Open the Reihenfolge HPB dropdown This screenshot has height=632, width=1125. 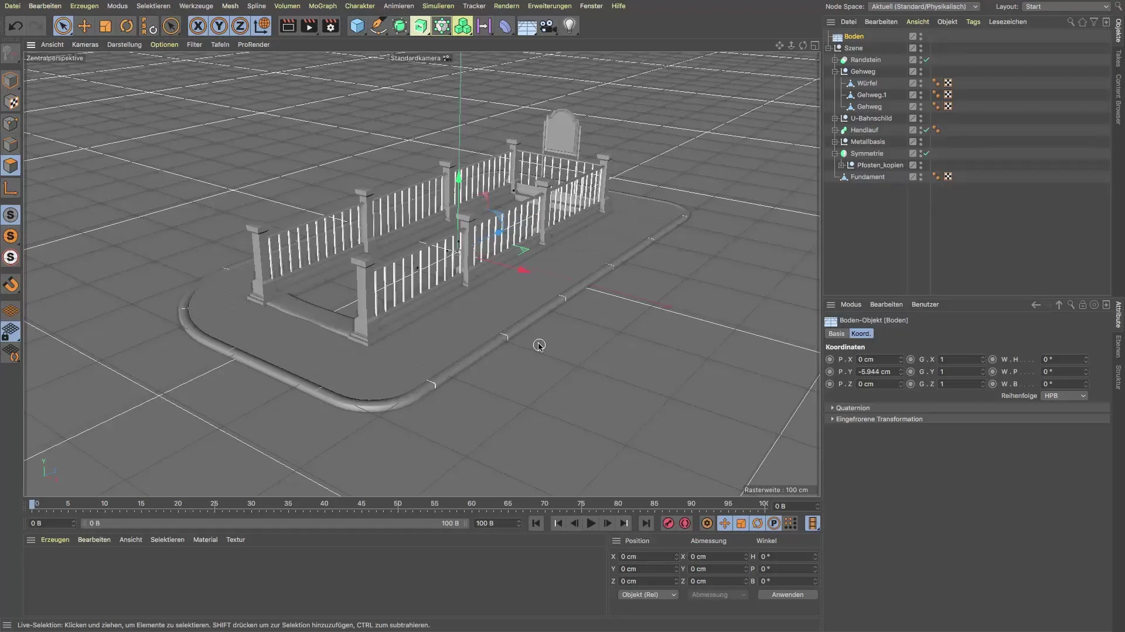[x=1065, y=396]
